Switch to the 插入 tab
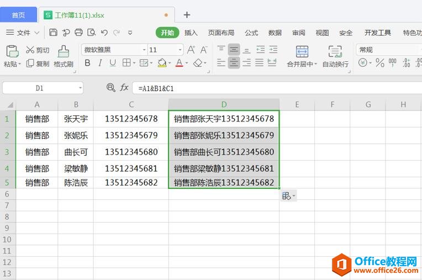 click(x=191, y=33)
